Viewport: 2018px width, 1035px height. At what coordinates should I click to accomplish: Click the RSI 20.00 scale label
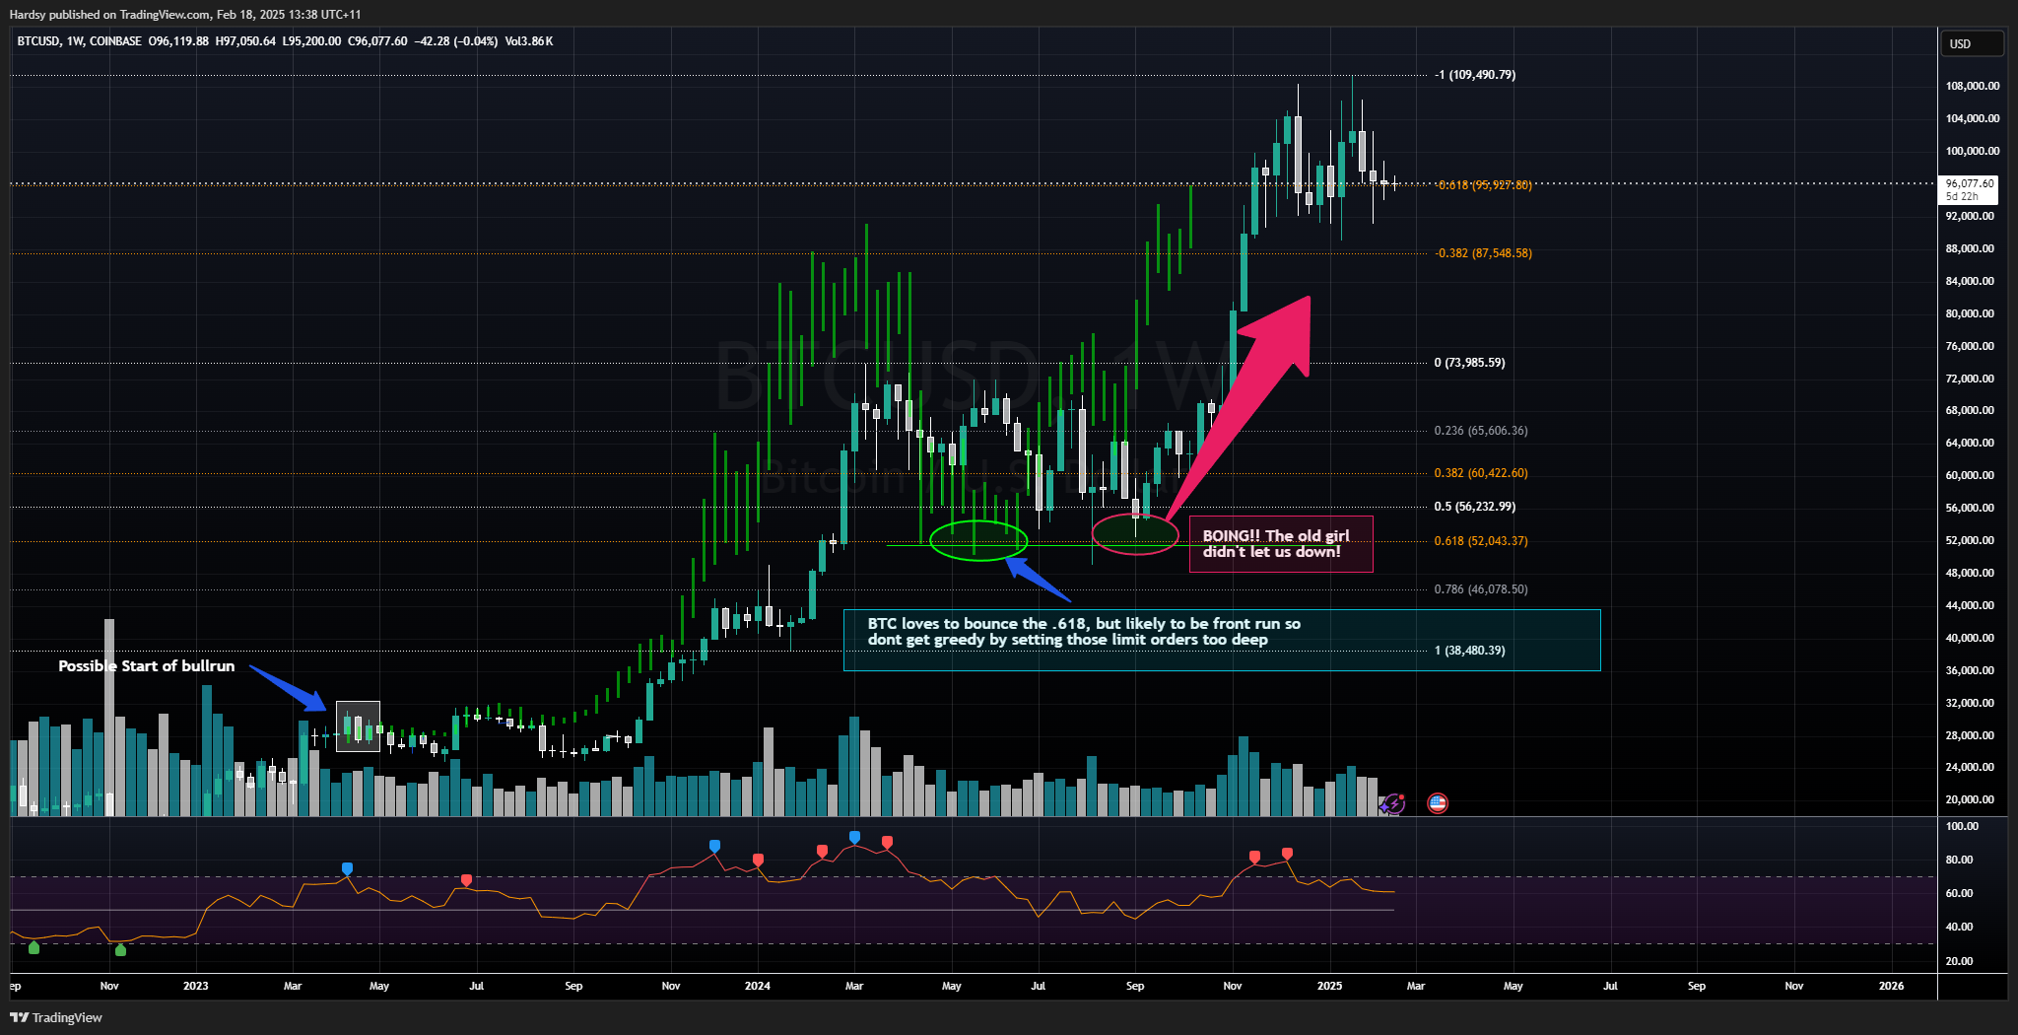pyautogui.click(x=1961, y=961)
